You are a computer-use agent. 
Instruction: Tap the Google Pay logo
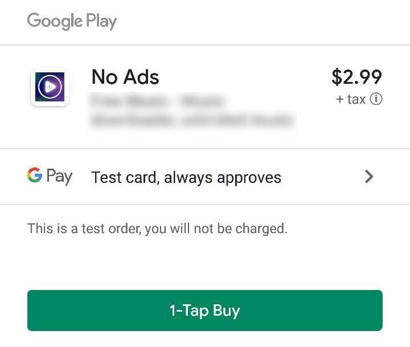click(x=50, y=176)
